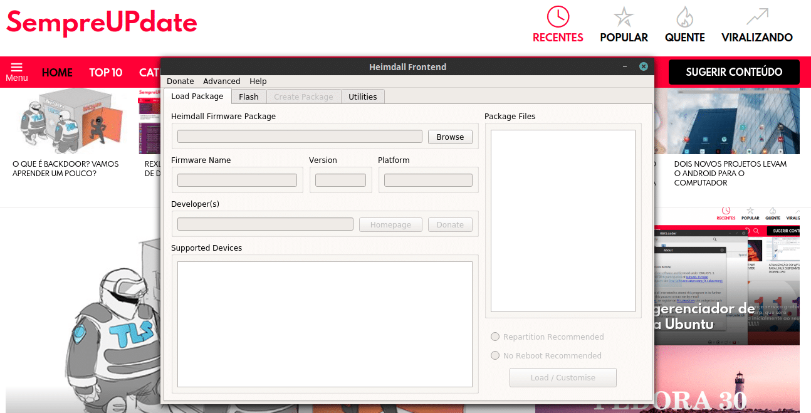811x413 pixels.
Task: Click the SUGERIR CONTEÚDO button
Action: pyautogui.click(x=734, y=72)
